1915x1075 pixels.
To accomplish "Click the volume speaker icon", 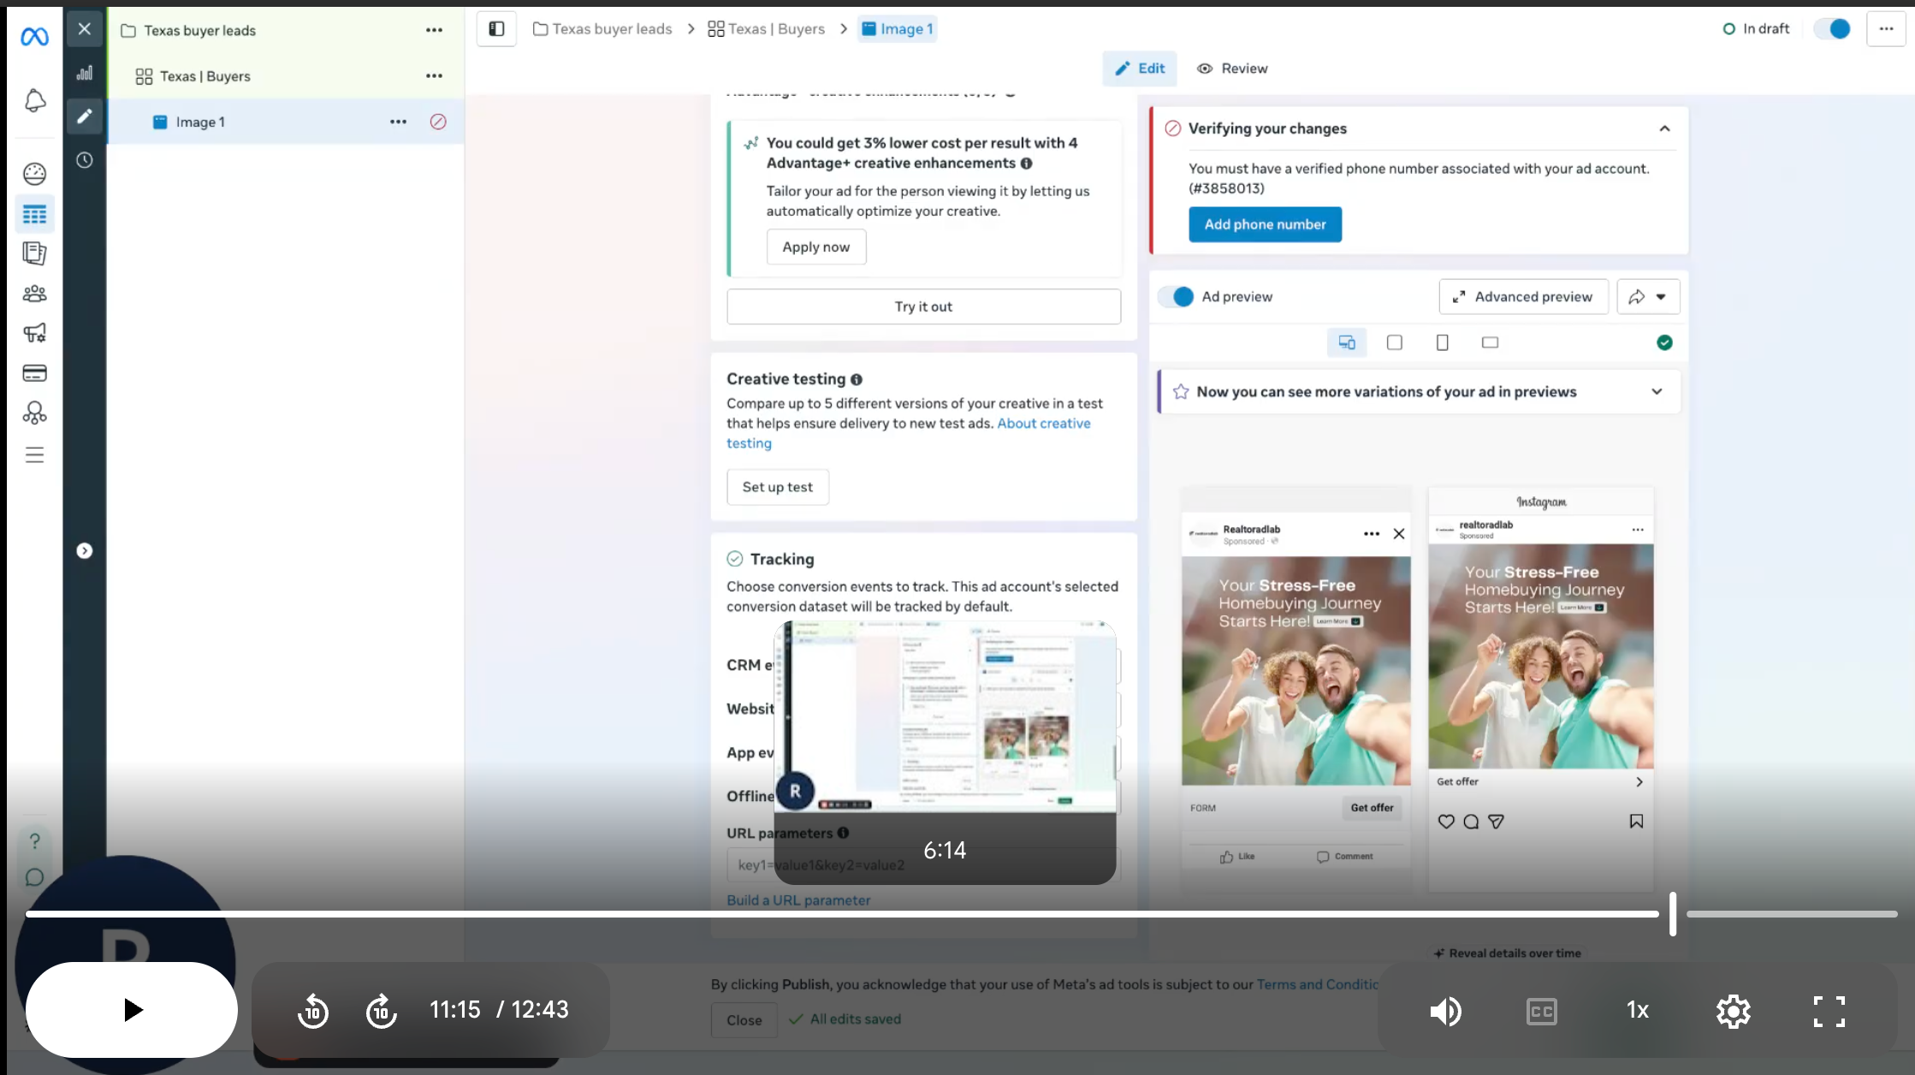I will 1445,1011.
